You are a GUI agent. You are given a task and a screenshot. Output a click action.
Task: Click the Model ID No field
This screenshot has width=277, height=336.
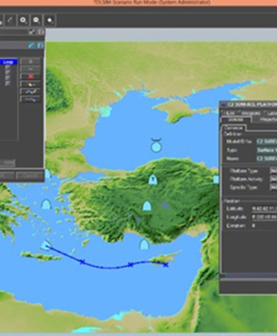pyautogui.click(x=267, y=142)
